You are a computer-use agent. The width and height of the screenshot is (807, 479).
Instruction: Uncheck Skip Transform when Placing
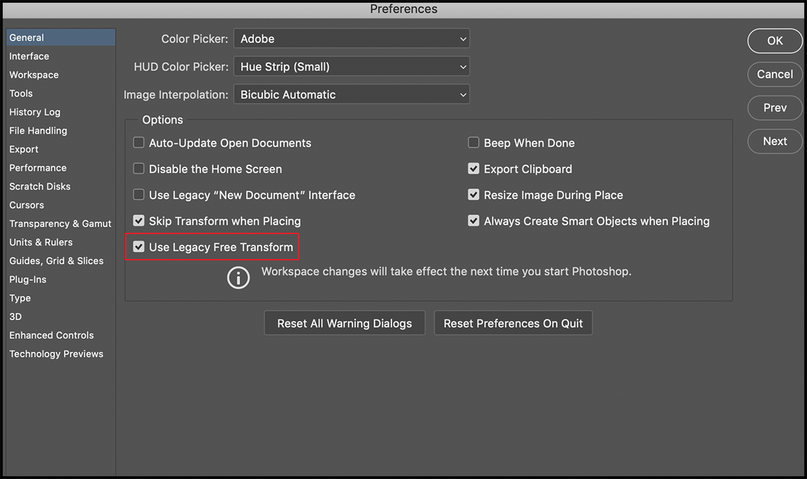(x=139, y=221)
